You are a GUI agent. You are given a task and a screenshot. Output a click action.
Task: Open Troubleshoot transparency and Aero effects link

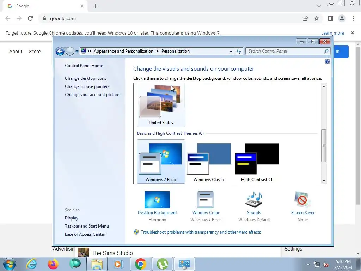201,232
